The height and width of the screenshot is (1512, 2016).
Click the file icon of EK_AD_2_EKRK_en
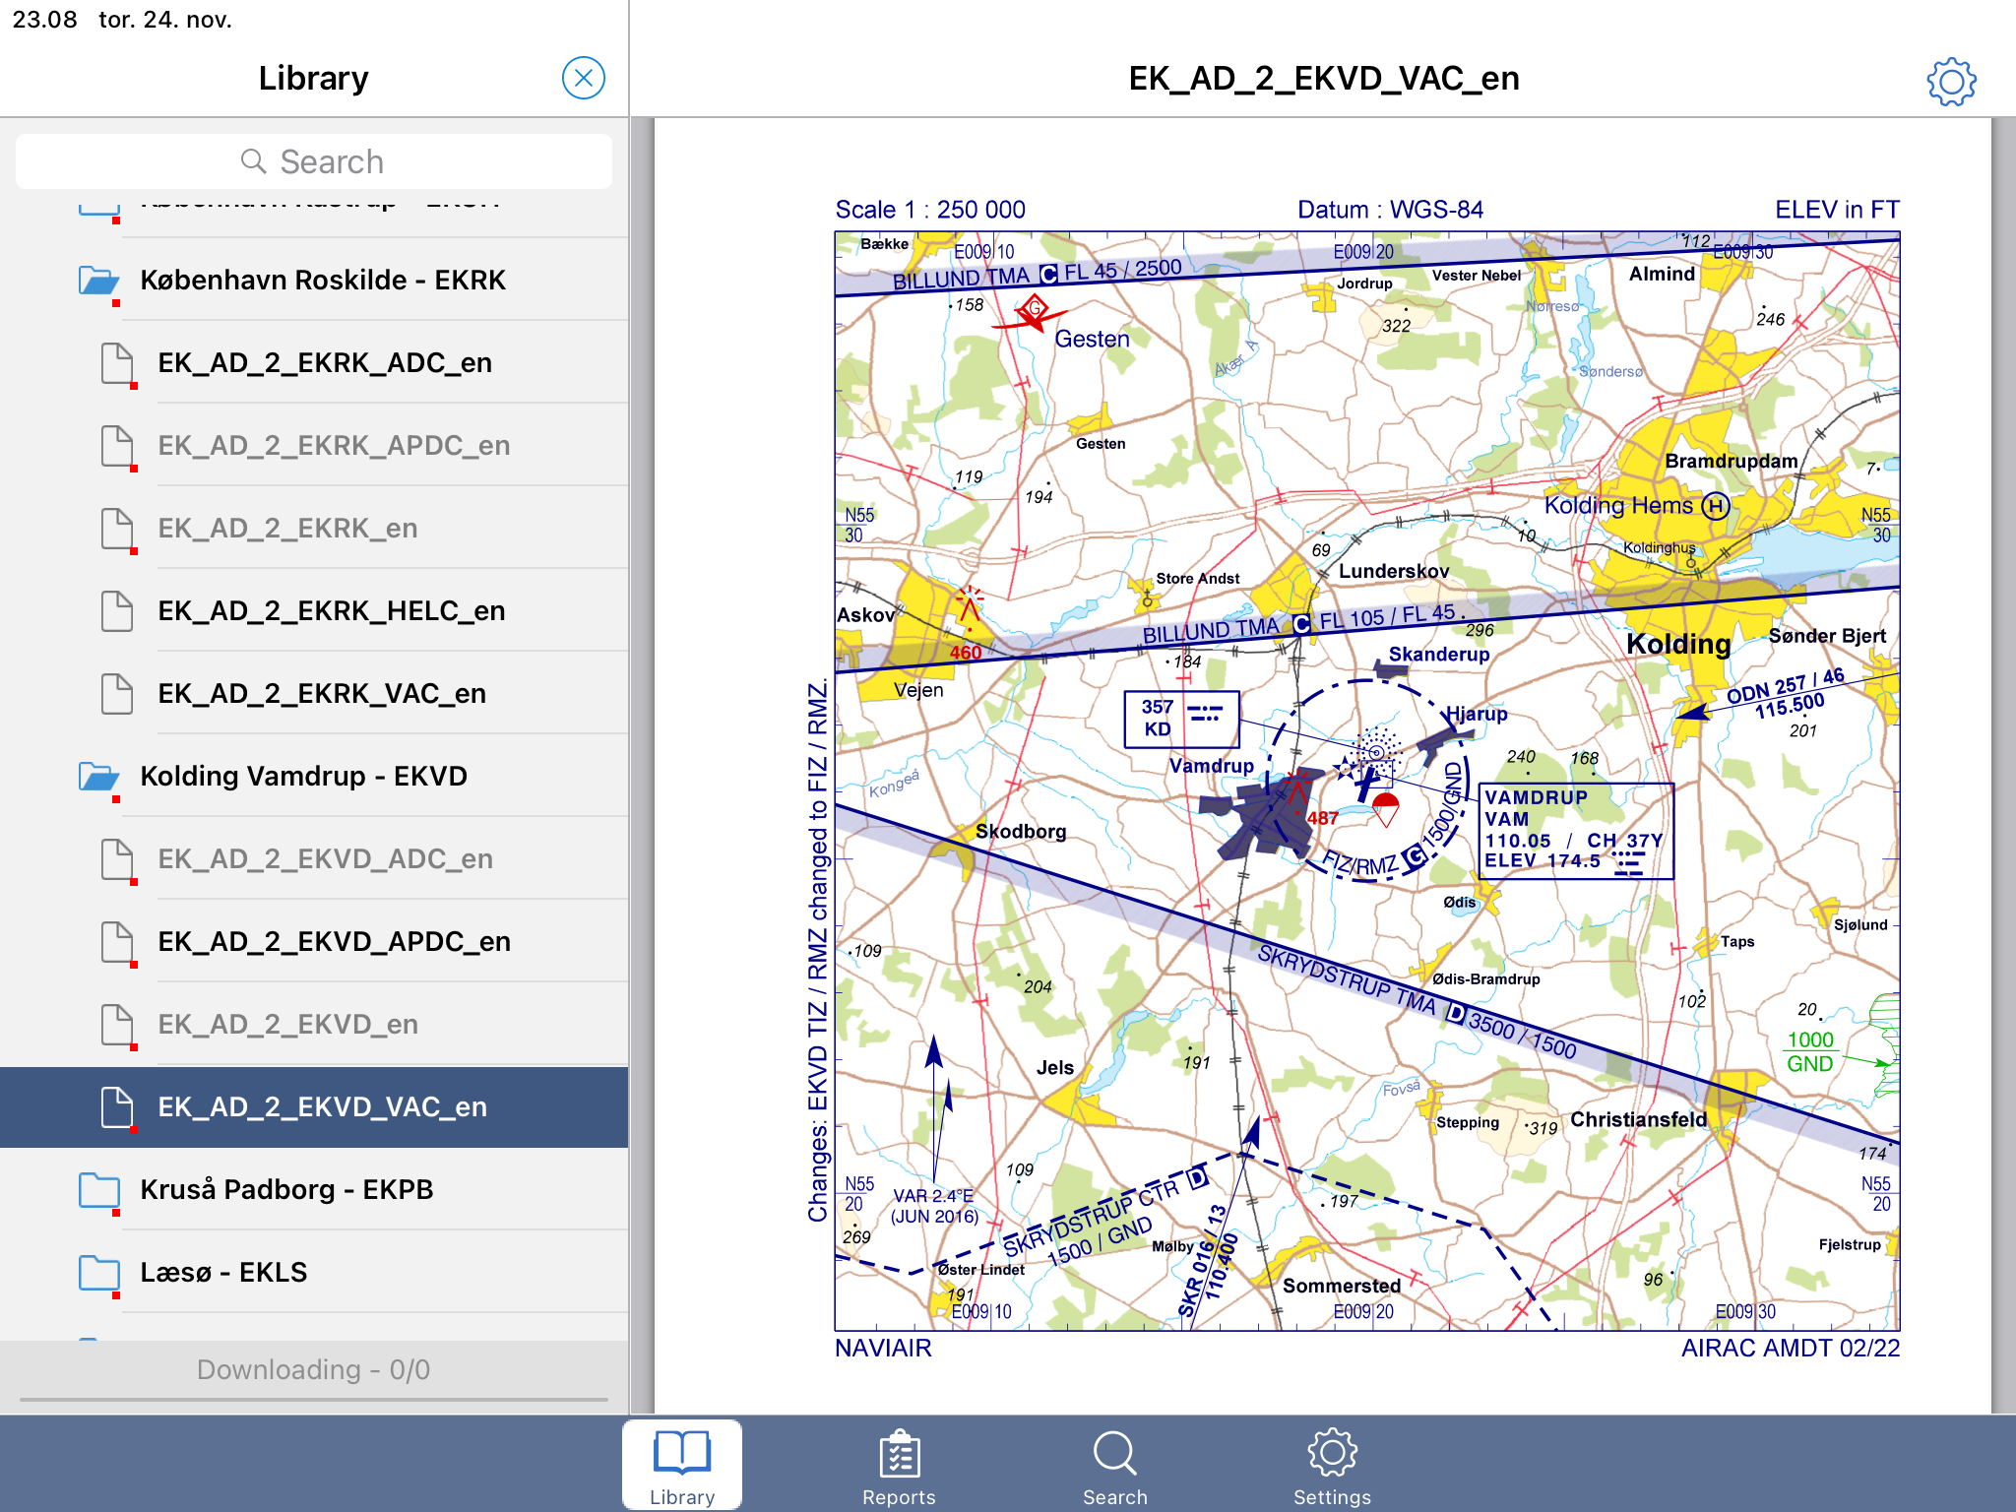[117, 529]
